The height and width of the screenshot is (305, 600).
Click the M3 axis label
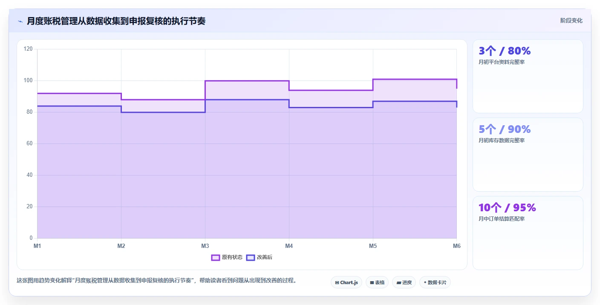pos(205,246)
